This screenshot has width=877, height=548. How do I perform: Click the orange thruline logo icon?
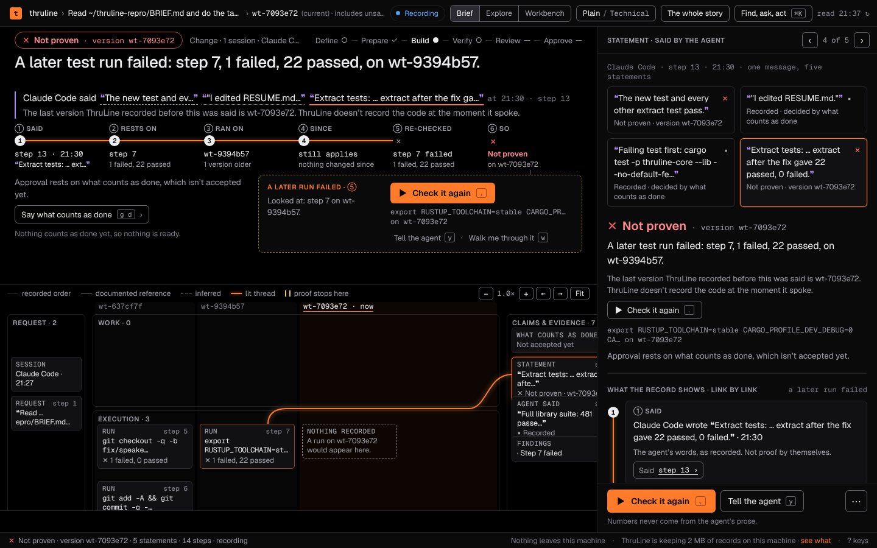coord(16,13)
